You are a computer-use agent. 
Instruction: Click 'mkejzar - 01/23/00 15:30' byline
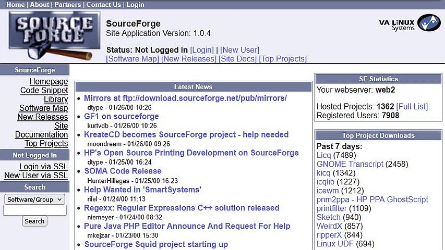[123, 235]
